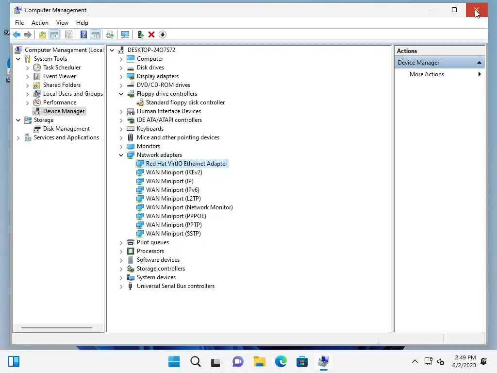Viewport: 497px width, 373px height.
Task: Open the View menu
Action: pos(62,23)
